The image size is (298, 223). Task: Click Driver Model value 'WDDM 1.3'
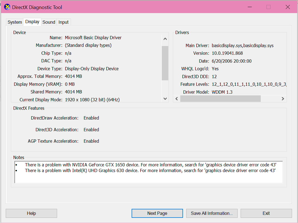222,92
